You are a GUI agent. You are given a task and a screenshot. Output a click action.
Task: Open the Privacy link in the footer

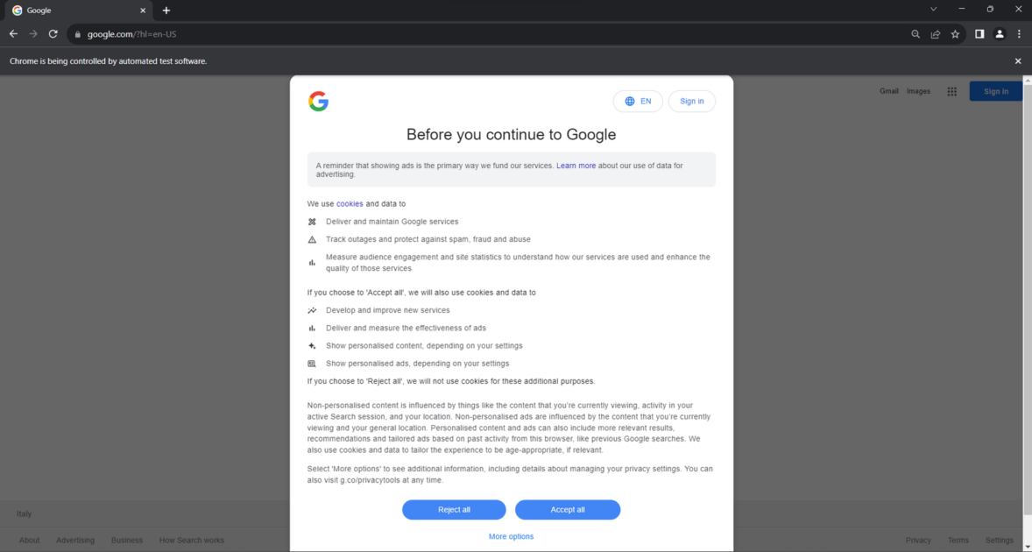[918, 540]
